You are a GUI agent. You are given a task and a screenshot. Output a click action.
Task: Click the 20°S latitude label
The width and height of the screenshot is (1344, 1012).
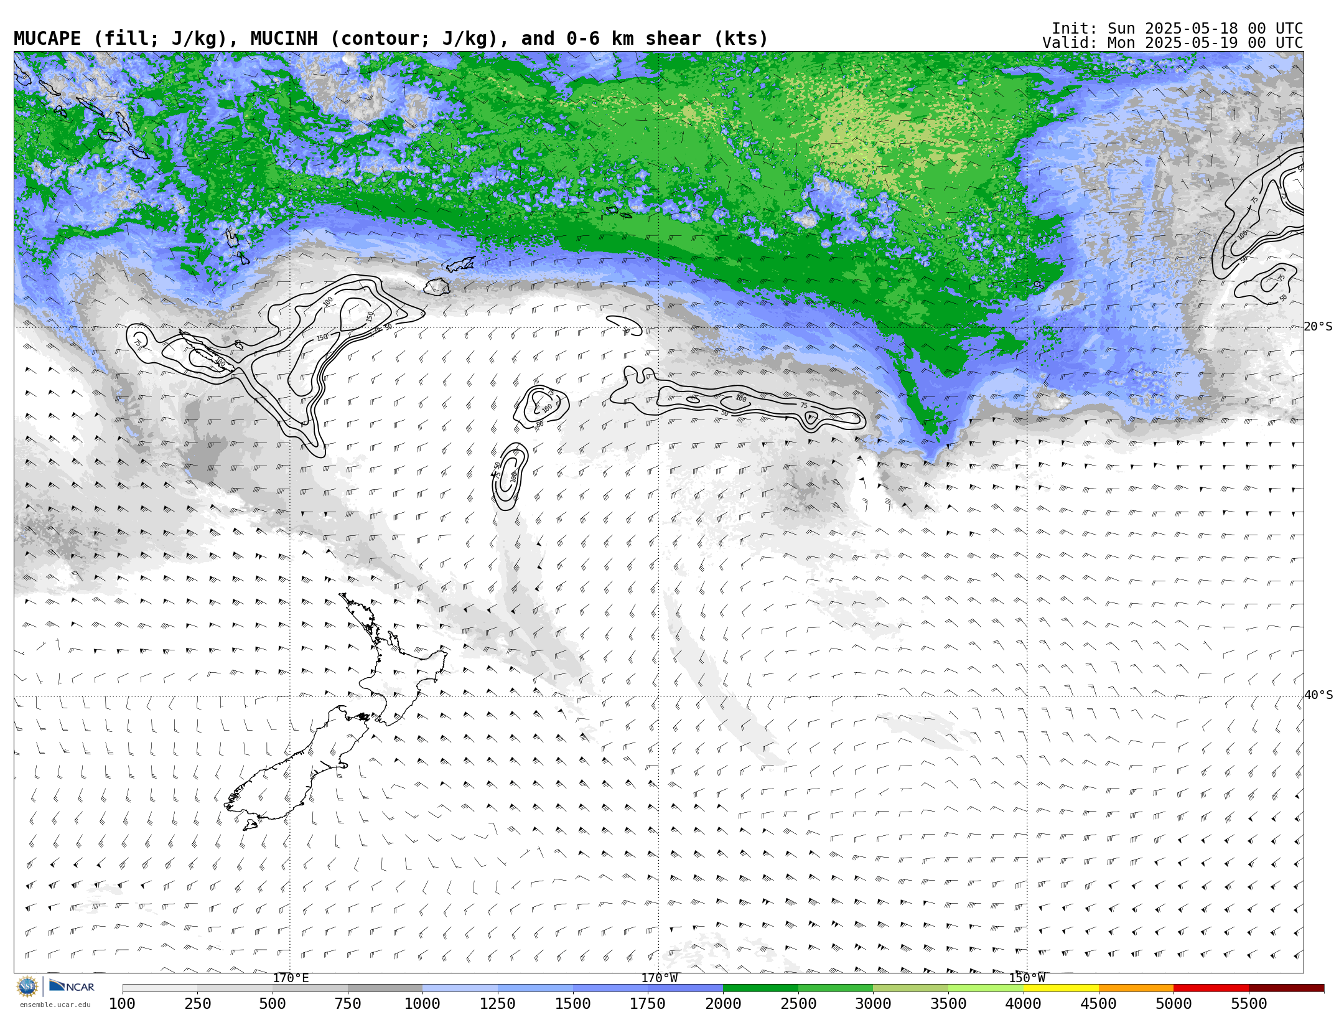coord(1318,327)
